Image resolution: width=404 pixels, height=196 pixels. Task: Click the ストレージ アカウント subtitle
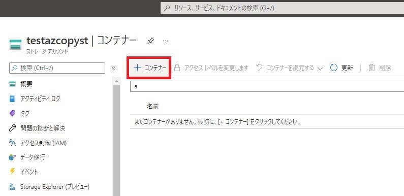[47, 51]
